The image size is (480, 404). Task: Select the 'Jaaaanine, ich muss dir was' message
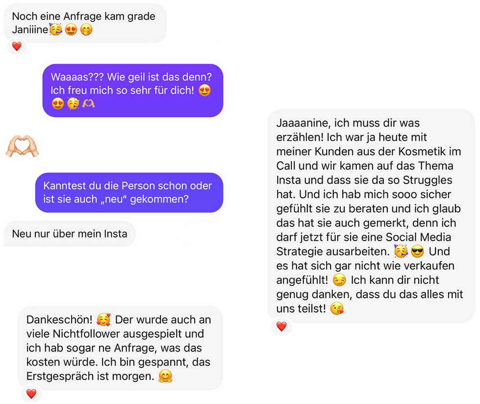[x=371, y=216]
